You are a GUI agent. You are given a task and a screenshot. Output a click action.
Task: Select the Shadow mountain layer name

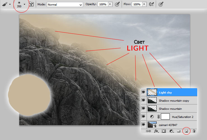[170, 109]
